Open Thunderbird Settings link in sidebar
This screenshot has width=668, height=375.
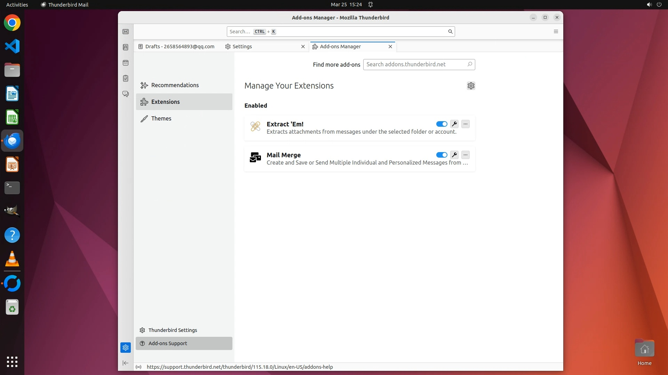coord(173,330)
